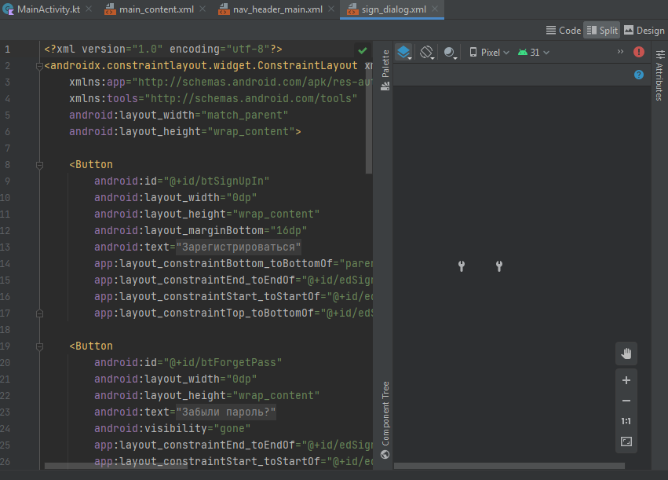Click line number 1 in gutter
668x480 pixels.
[x=7, y=49]
